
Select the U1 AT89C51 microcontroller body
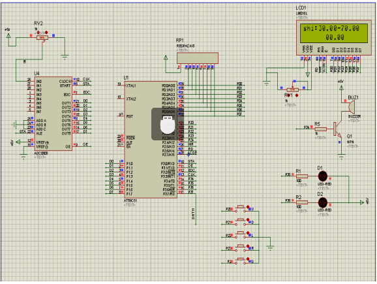tap(151, 140)
